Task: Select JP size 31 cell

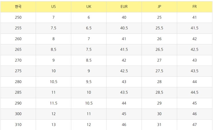Action: tap(159, 125)
